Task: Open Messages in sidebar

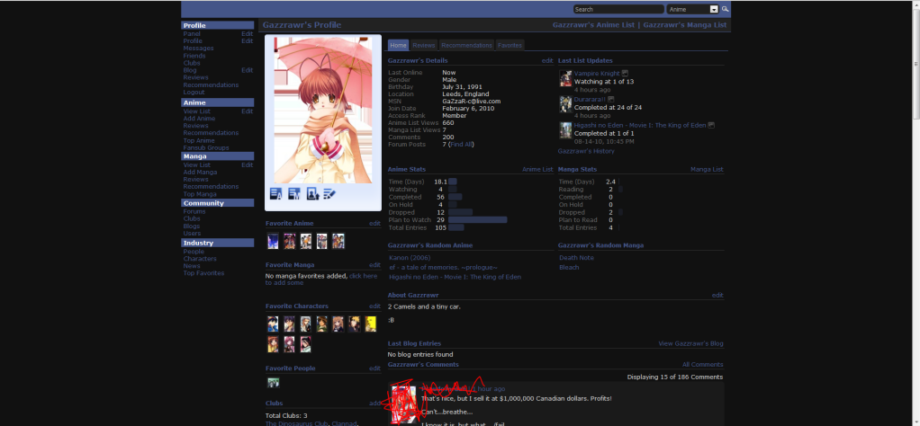Action: click(x=198, y=48)
